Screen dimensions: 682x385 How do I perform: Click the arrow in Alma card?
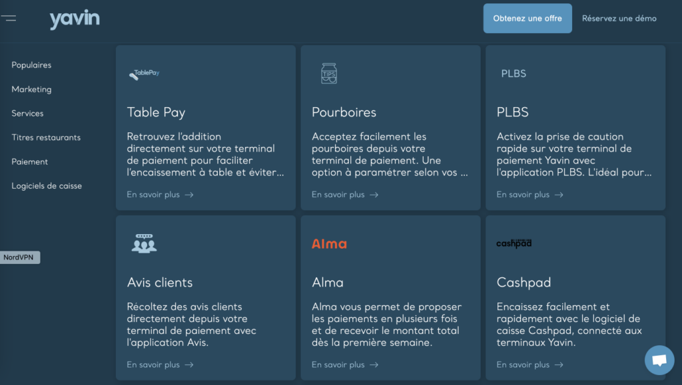point(374,365)
